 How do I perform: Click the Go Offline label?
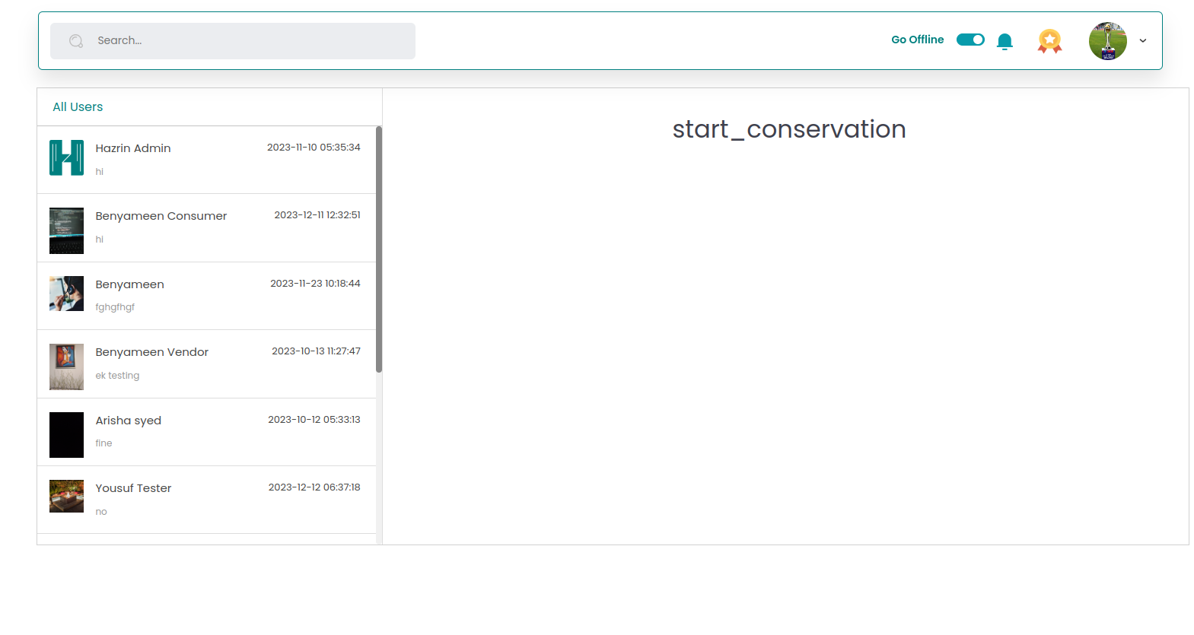[x=917, y=40]
